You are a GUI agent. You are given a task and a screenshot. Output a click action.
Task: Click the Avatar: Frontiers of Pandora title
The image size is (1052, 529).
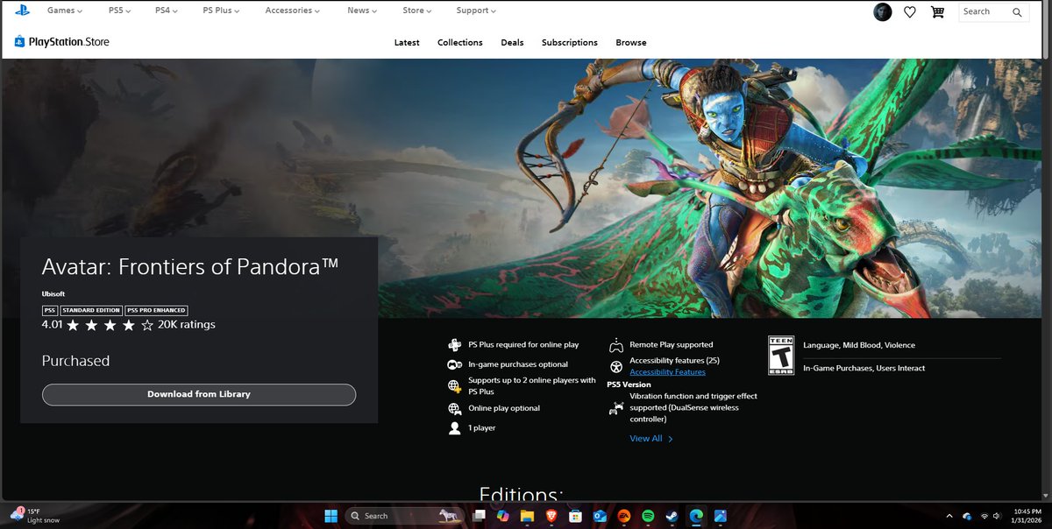tap(190, 266)
